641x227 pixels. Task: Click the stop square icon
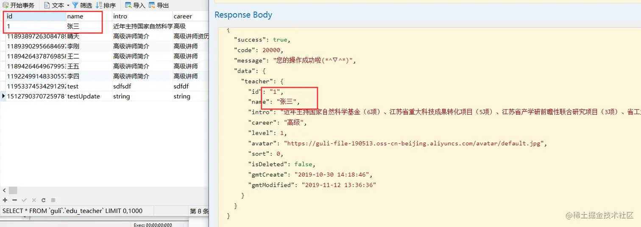[53, 200]
